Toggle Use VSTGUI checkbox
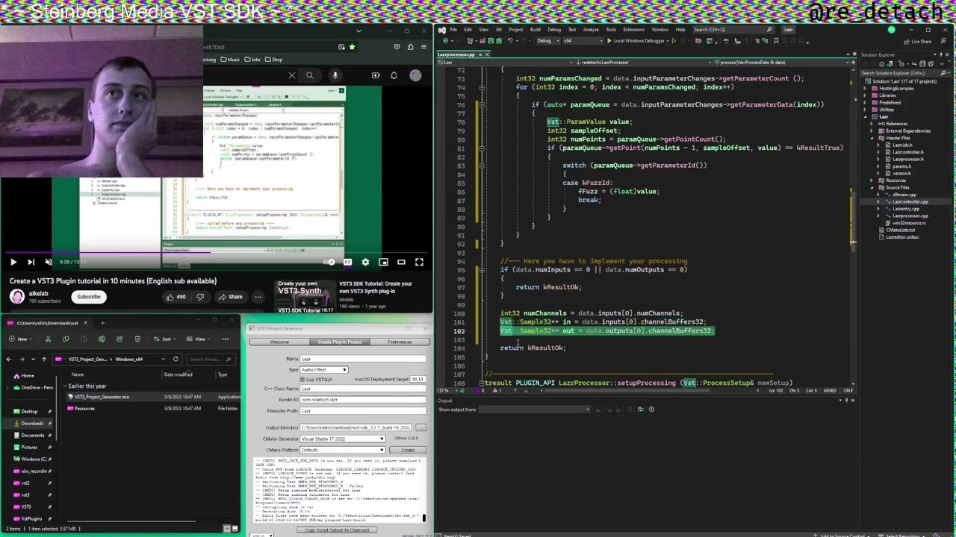This screenshot has width=956, height=537. click(x=303, y=379)
